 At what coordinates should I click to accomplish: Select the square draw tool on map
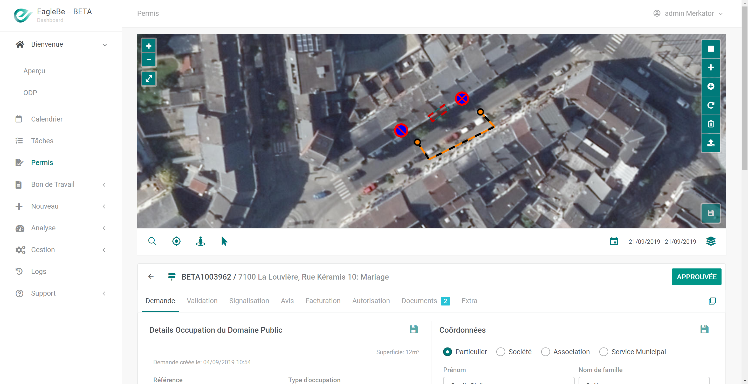[711, 49]
